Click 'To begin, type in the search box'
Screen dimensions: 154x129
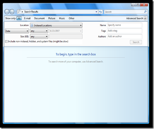(76, 54)
